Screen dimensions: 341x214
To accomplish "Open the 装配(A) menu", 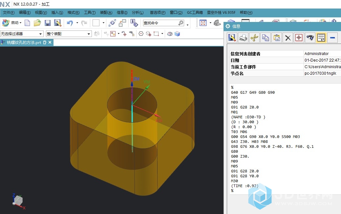I will click(106, 12).
